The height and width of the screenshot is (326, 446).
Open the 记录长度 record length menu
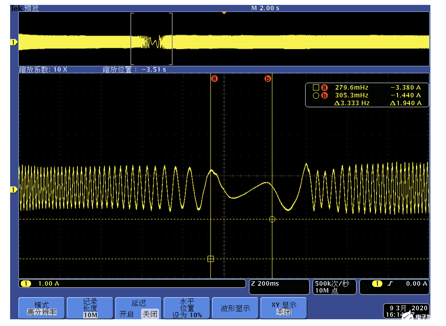pyautogui.click(x=90, y=308)
